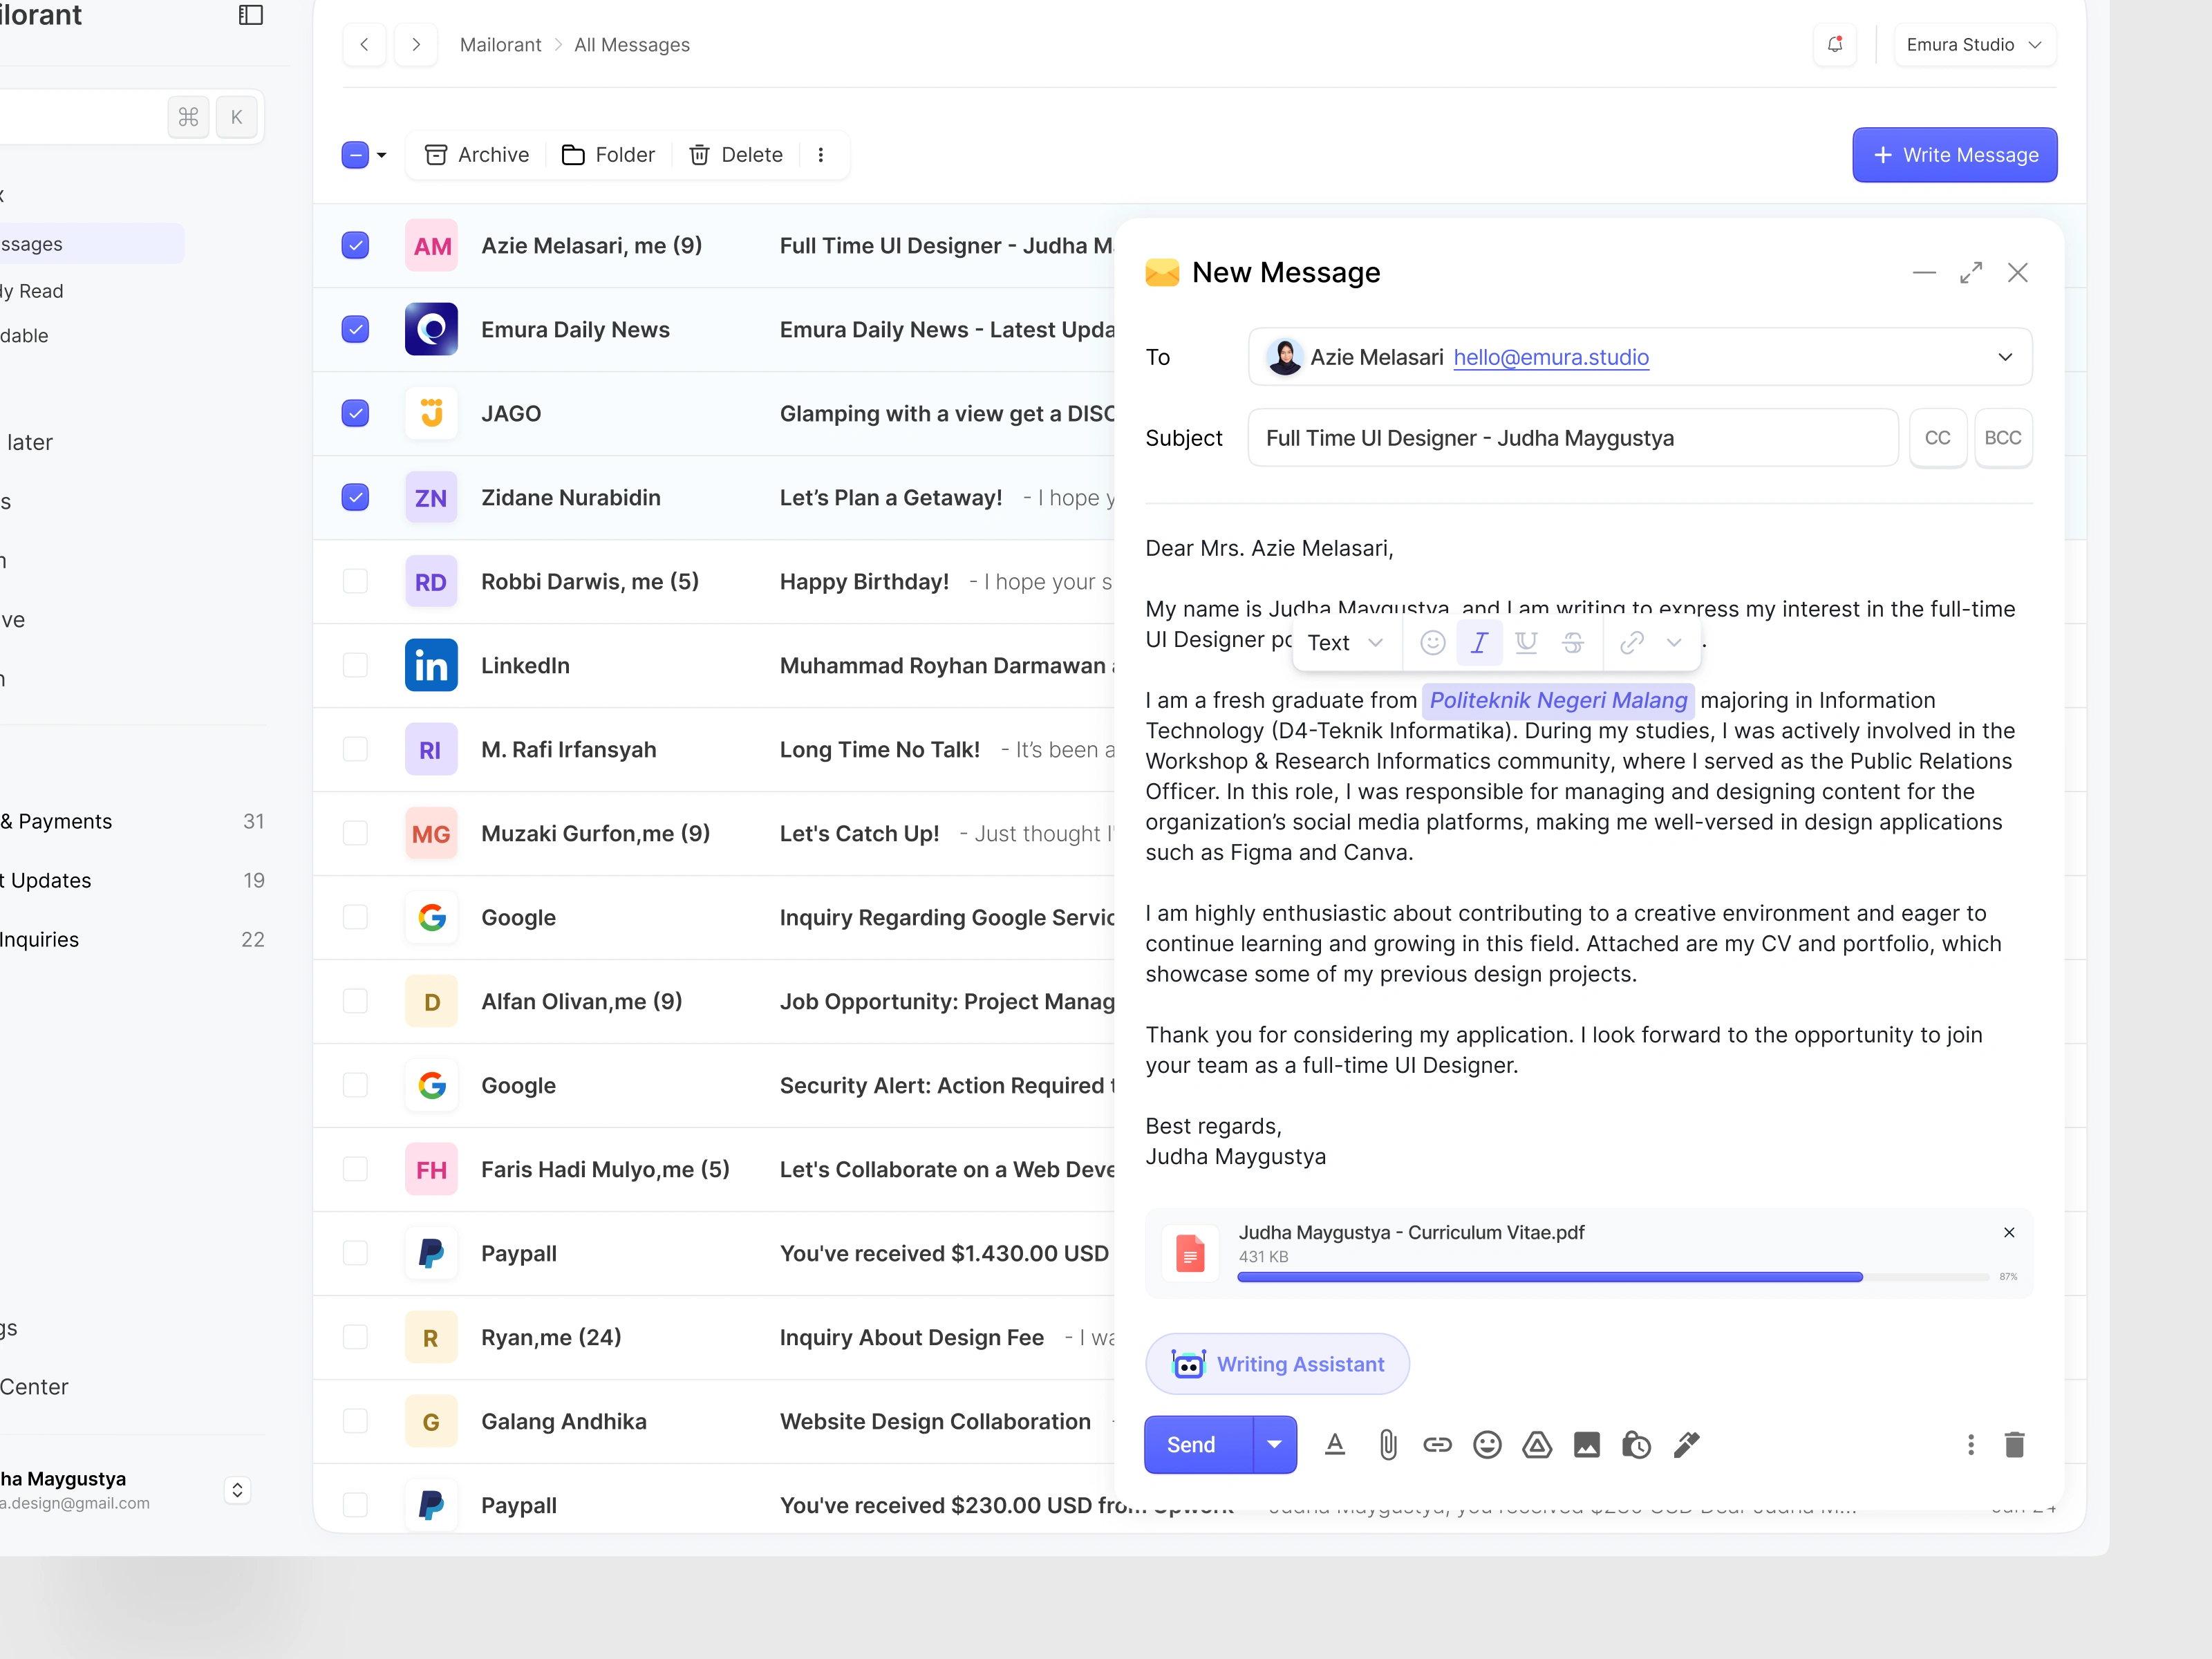2212x1659 pixels.
Task: Click Folder in the message toolbar
Action: [x=609, y=155]
